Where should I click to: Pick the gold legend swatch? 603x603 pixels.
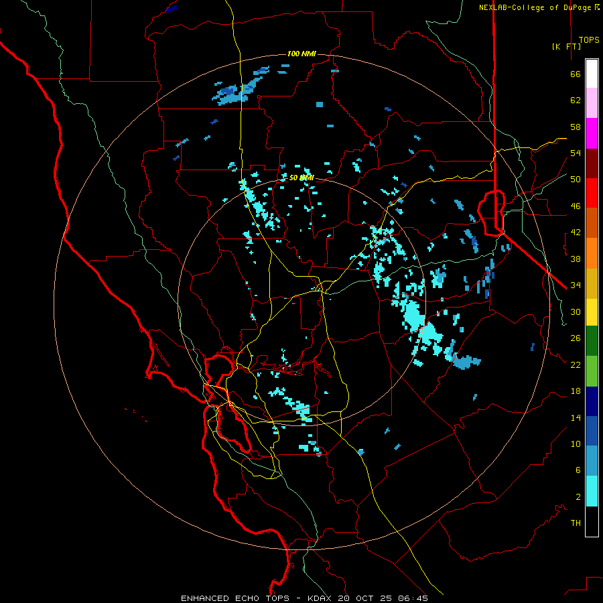point(592,283)
